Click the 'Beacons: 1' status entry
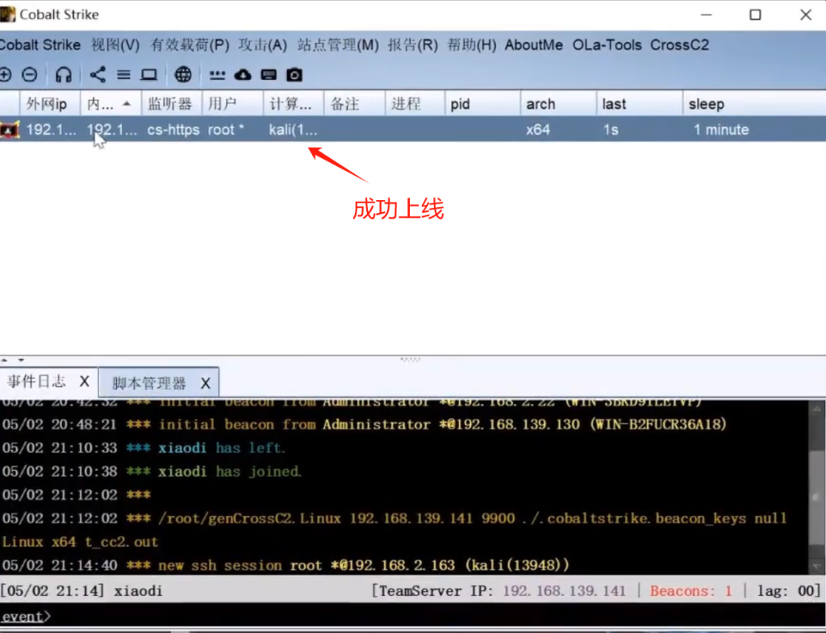Image resolution: width=826 pixels, height=633 pixels. [x=690, y=591]
